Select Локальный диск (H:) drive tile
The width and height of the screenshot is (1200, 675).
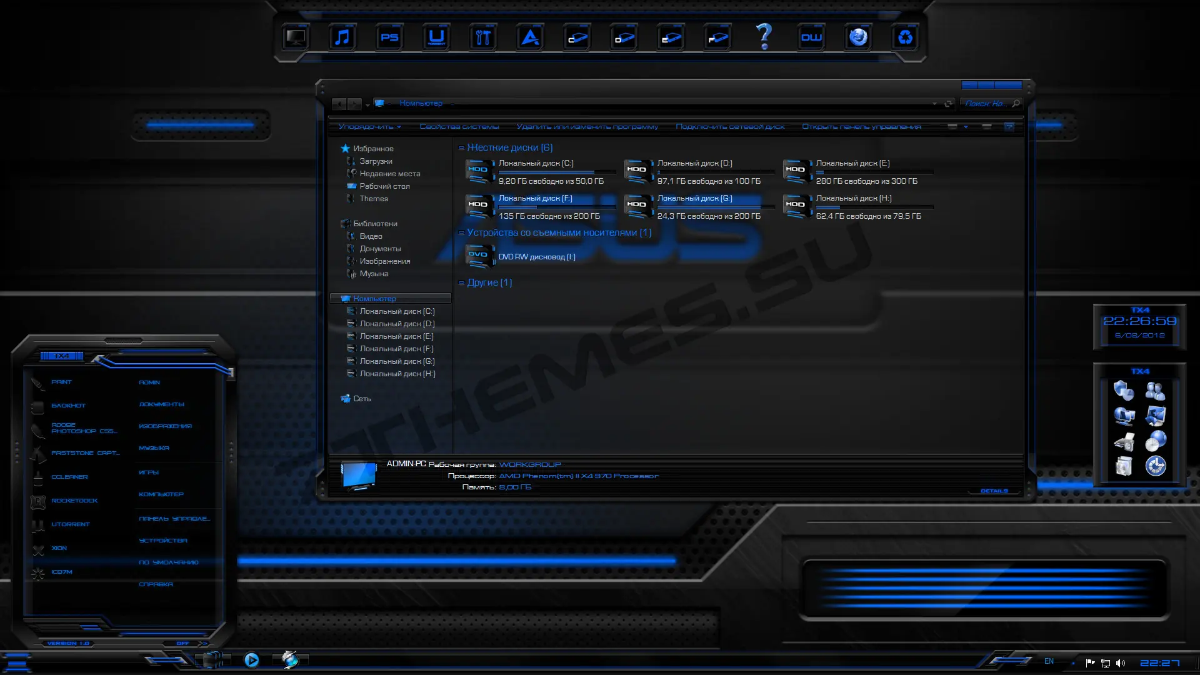click(858, 207)
